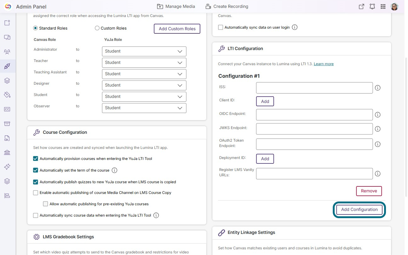Check 'Allow automatic publishing for pre-existing YuJa courses'
The image size is (408, 255).
point(46,204)
